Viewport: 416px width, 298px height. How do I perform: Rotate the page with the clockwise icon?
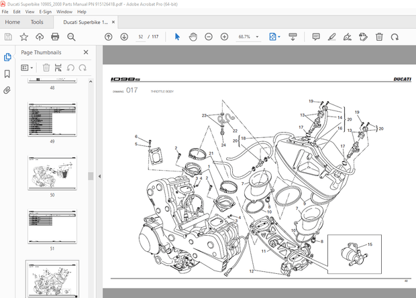coord(395,37)
